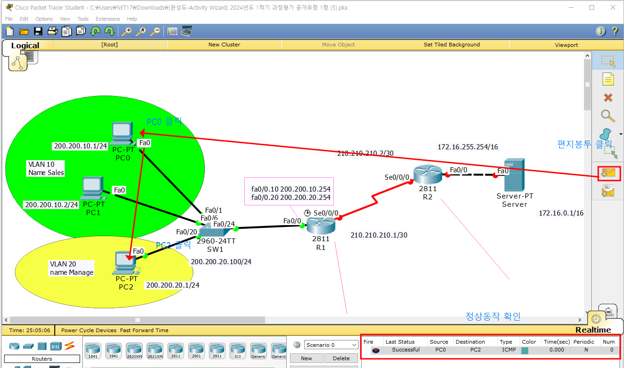The height and width of the screenshot is (368, 624).
Task: Click the workspace horizontal scrollbar thumb
Action: coord(137,320)
